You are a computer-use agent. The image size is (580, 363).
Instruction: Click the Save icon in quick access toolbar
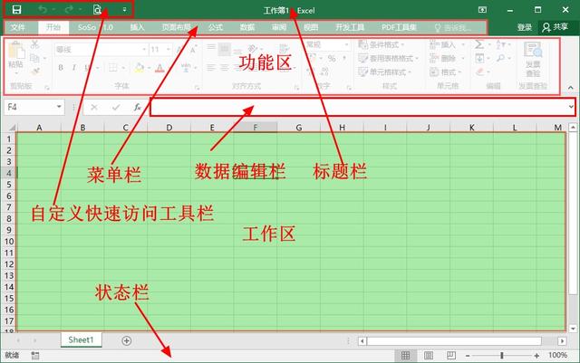point(16,10)
